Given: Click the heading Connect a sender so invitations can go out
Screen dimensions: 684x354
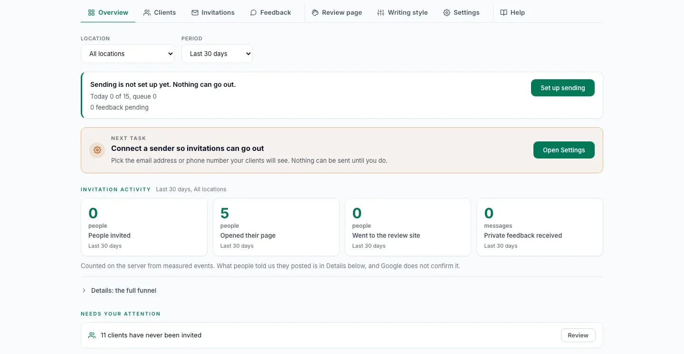Looking at the screenshot, I should pyautogui.click(x=188, y=149).
